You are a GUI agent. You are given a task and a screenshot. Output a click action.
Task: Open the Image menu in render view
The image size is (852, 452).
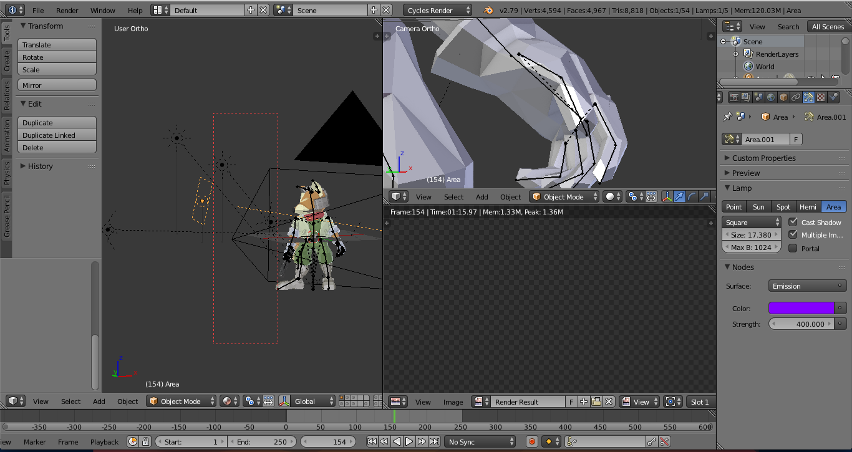point(453,402)
